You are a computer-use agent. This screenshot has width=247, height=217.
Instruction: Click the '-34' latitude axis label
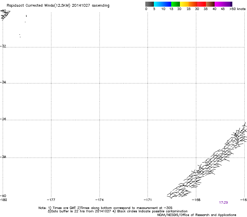coord(3,82)
